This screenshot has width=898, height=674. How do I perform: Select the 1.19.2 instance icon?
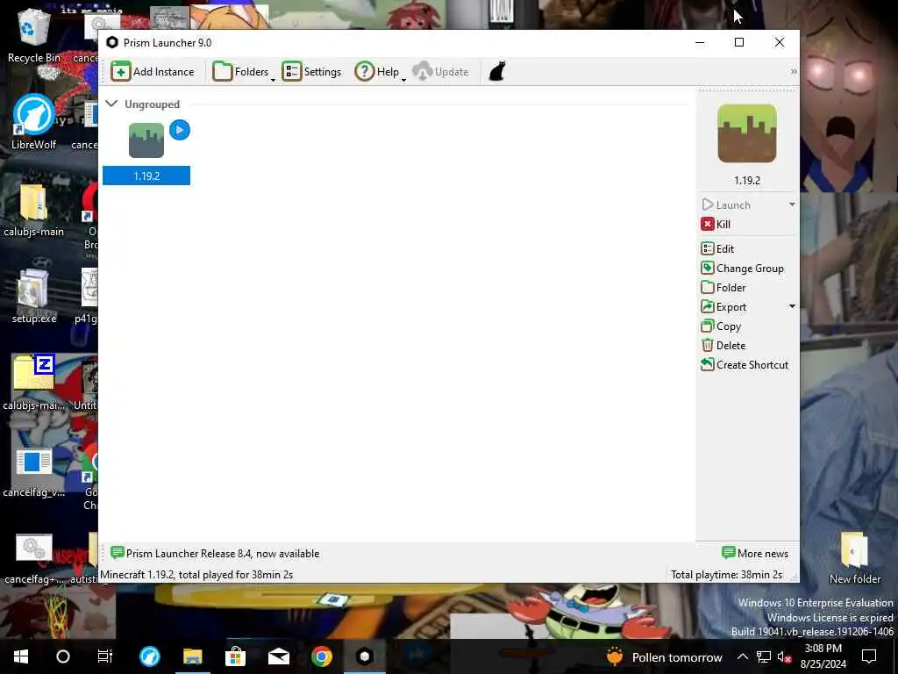click(146, 140)
